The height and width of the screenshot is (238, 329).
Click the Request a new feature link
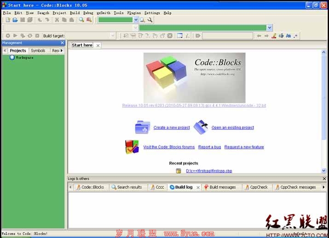click(x=244, y=147)
